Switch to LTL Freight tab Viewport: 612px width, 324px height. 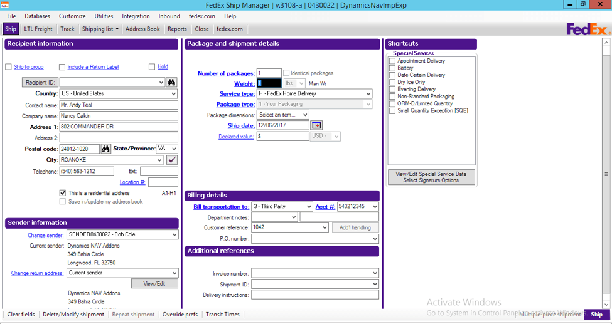38,29
